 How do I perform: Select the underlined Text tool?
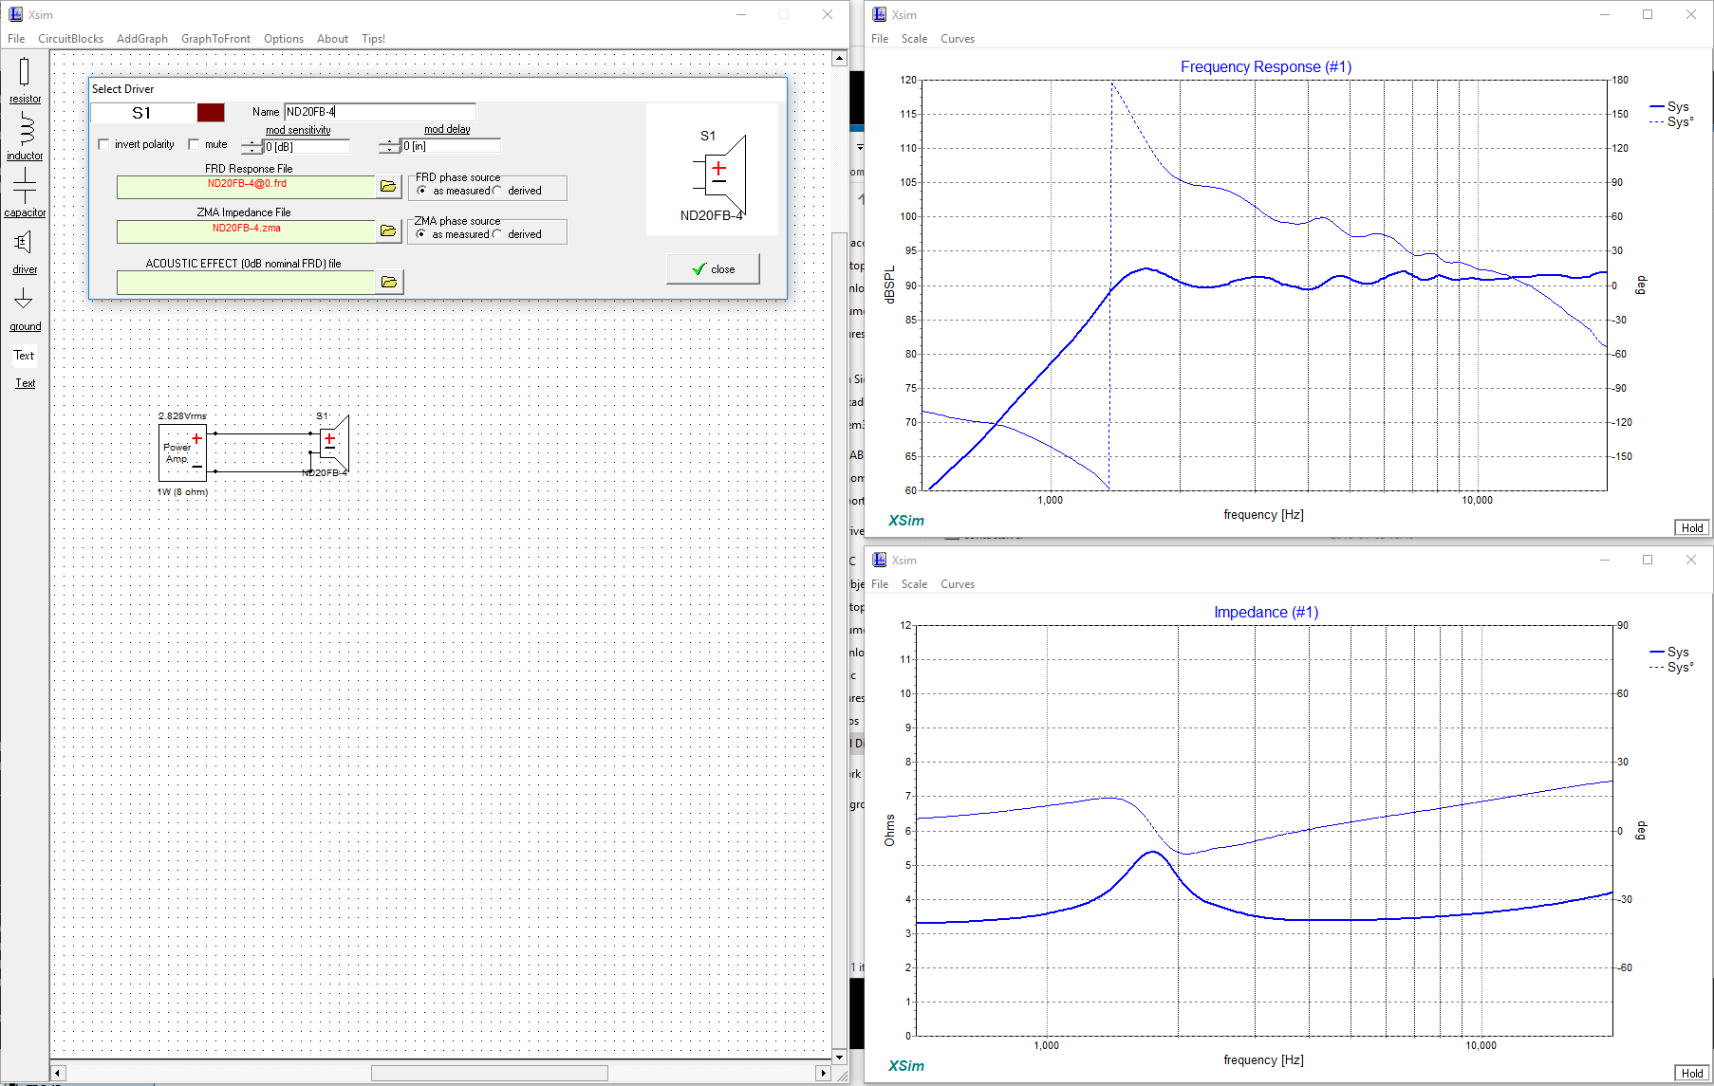point(25,383)
